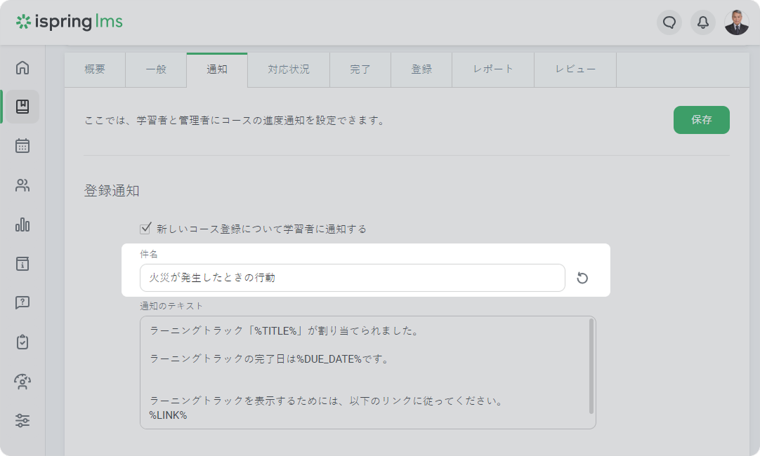Click the green 保存 button

click(x=701, y=120)
